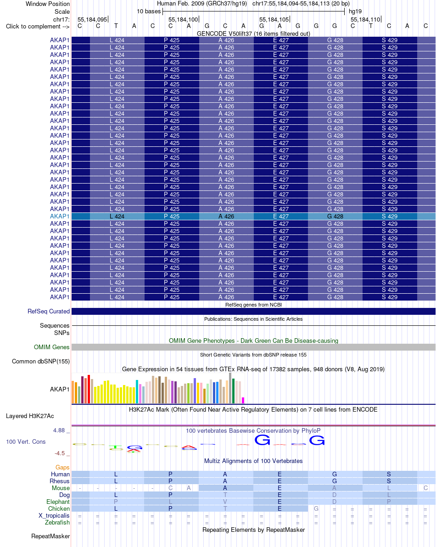This screenshot has height=547, width=436.
Task: Open 100 vertebrates Basewise Conservation title
Action: coord(253,431)
